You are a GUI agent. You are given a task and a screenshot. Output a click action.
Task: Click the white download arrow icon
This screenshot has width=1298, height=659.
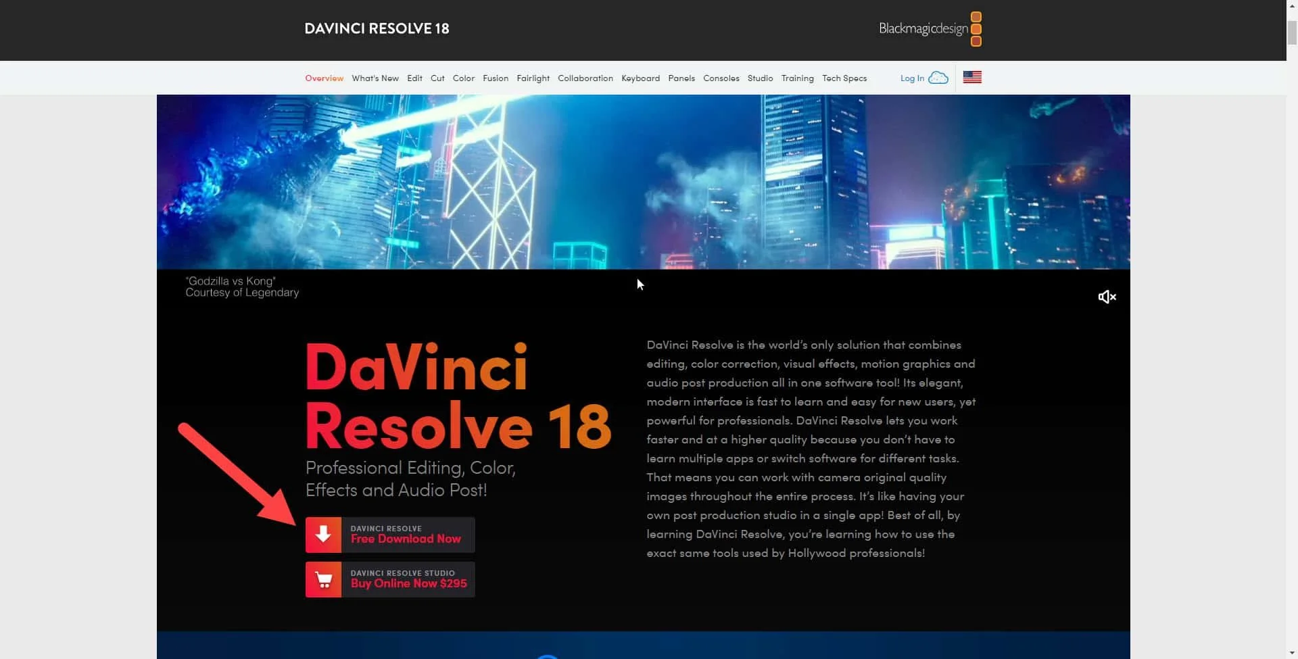[323, 535]
